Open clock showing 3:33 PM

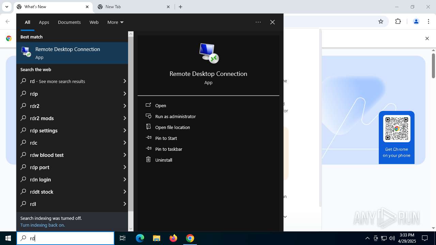[407, 238]
